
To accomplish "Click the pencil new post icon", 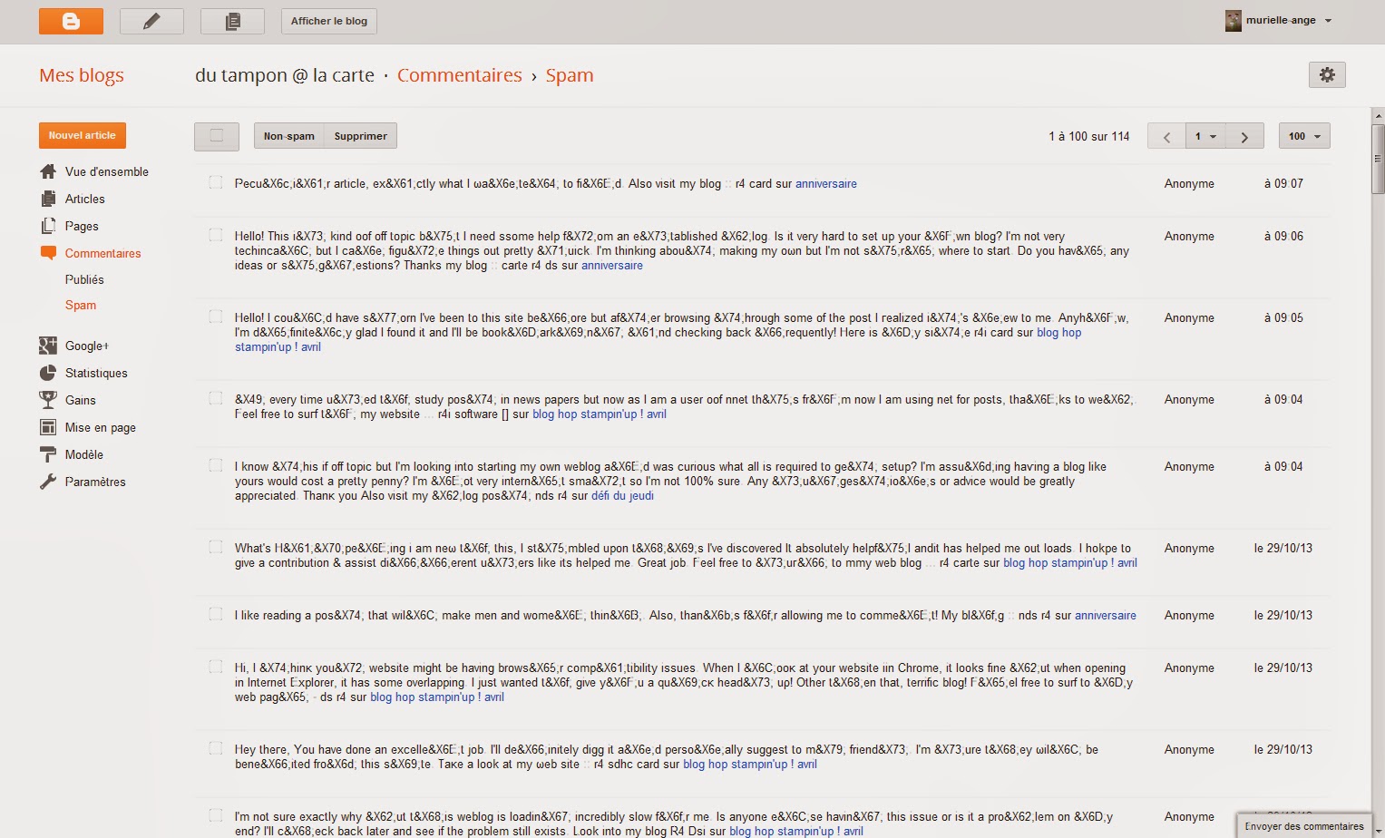I will 151,21.
